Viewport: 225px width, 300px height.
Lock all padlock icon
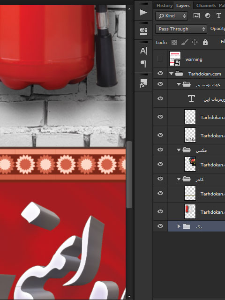tap(205, 42)
